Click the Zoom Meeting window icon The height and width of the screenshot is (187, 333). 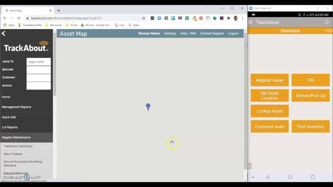tap(251, 8)
